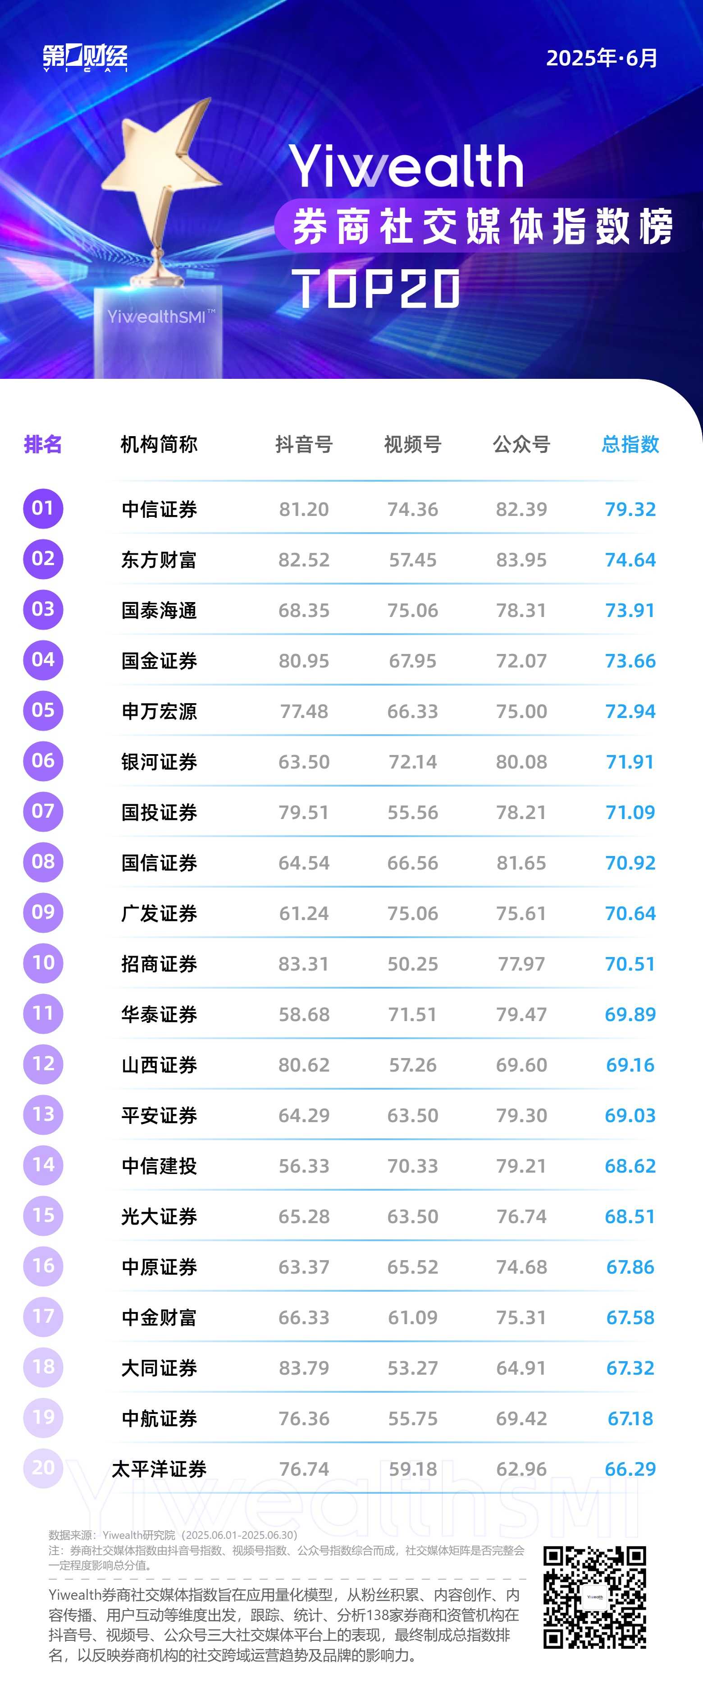Viewport: 703px width, 1694px height.
Task: Click the 总指数 column header
Action: point(630,445)
